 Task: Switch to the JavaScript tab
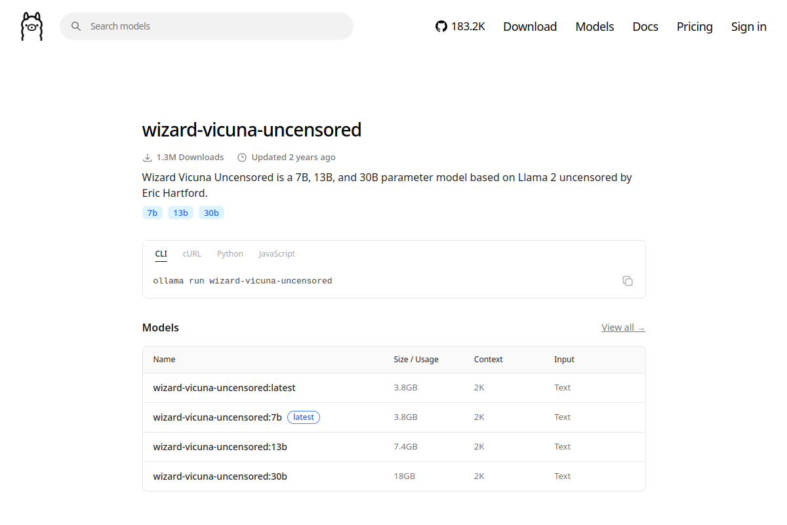tap(277, 254)
